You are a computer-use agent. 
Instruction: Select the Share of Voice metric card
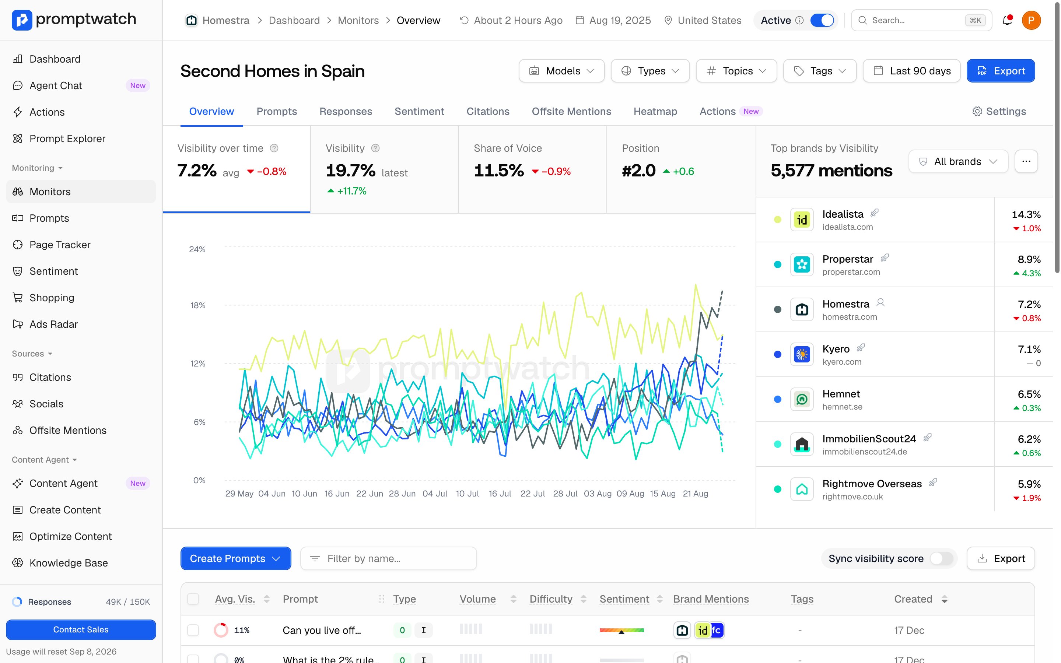click(533, 170)
